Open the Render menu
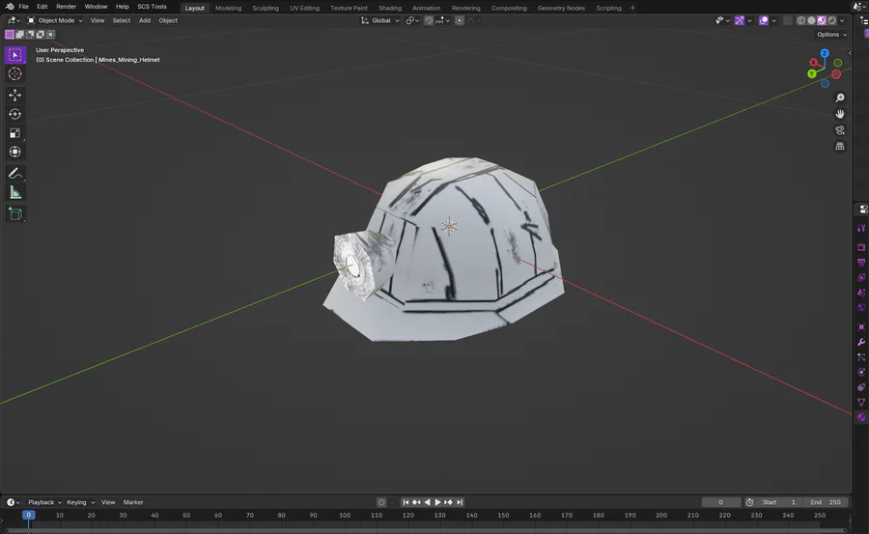 66,7
